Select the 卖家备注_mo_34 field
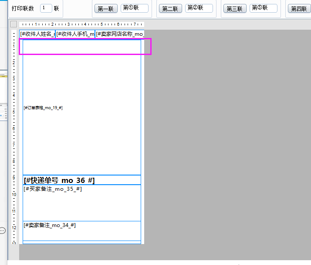Viewport: 311px width, 265px height. pos(50,225)
